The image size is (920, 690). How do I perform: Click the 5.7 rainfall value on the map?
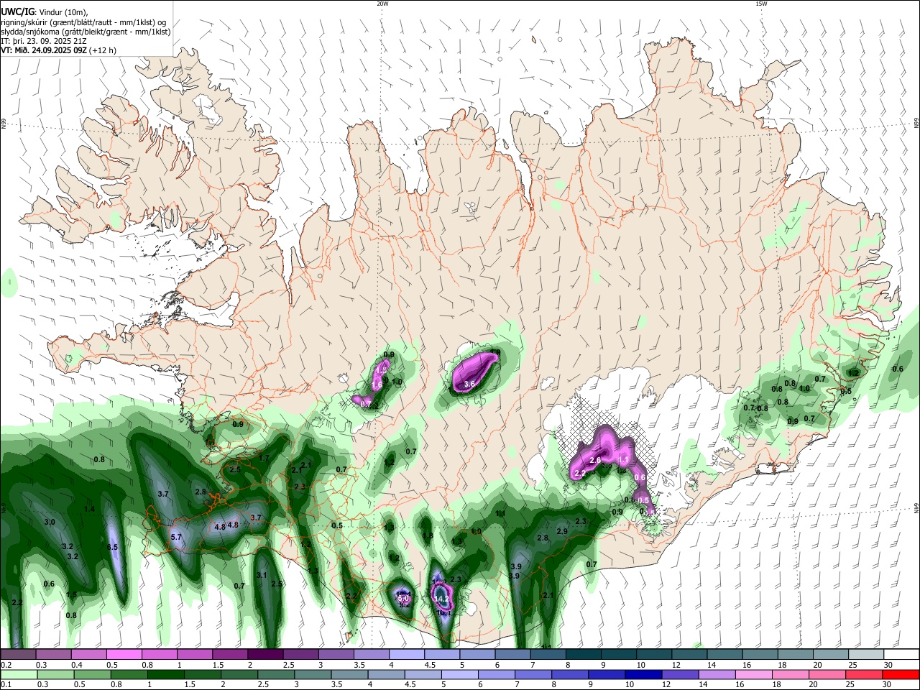176,537
